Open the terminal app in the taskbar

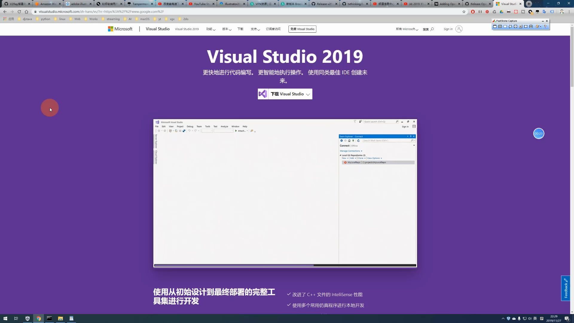(49, 319)
